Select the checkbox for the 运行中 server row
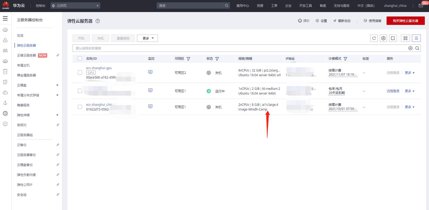The width and height of the screenshot is (429, 210). (80, 91)
